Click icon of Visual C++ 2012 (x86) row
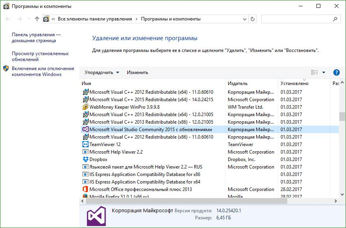The height and width of the screenshot is (228, 346). point(85,137)
